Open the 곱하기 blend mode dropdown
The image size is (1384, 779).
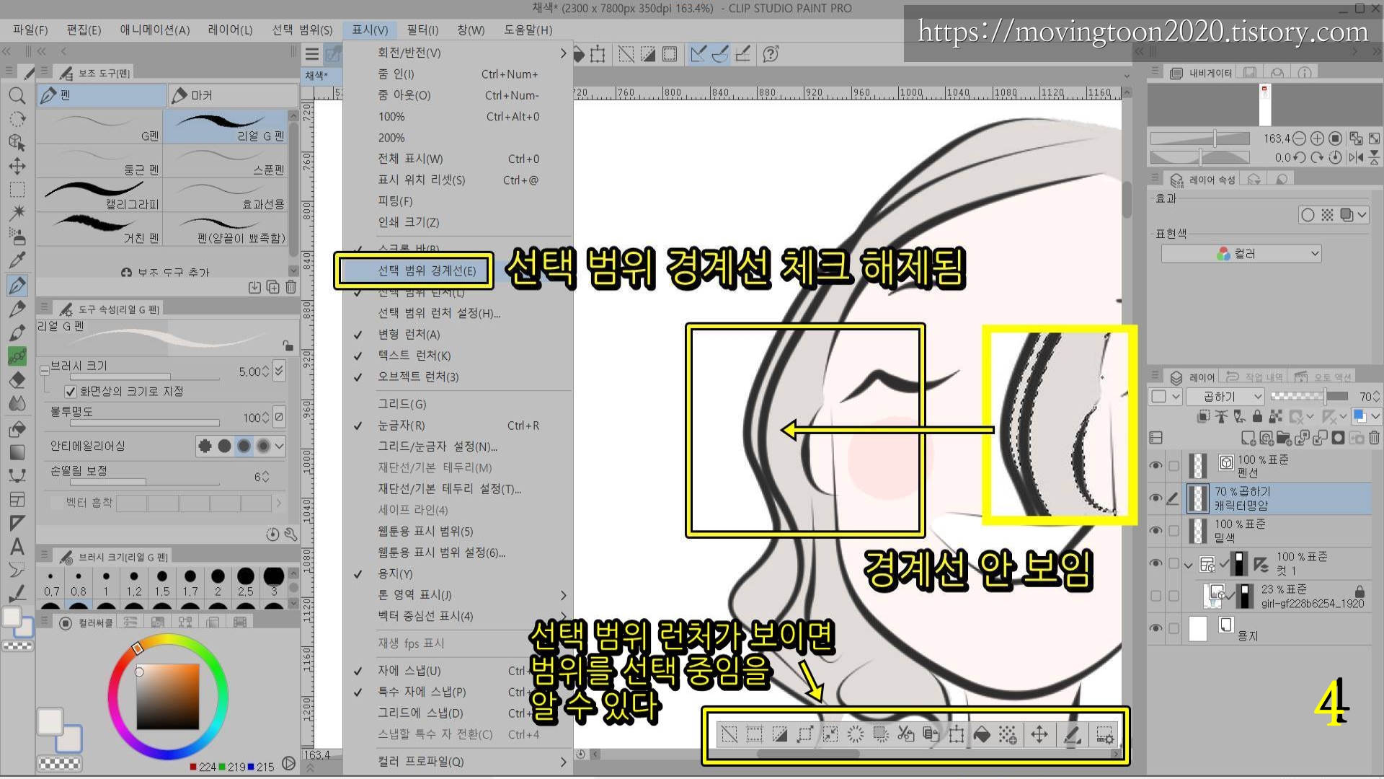1233,397
